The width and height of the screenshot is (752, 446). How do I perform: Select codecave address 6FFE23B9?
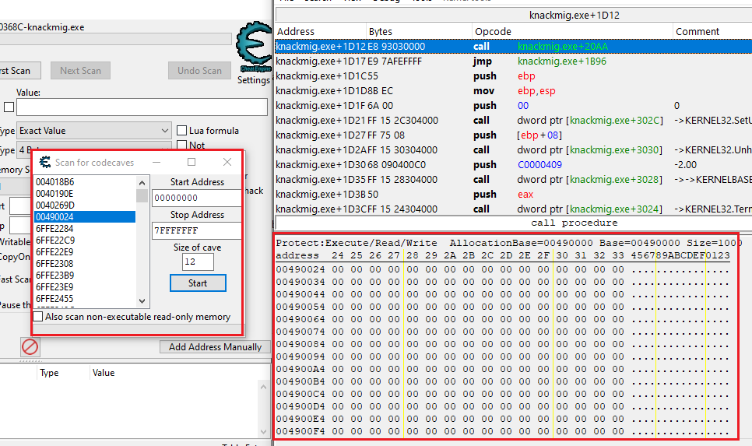coord(85,276)
